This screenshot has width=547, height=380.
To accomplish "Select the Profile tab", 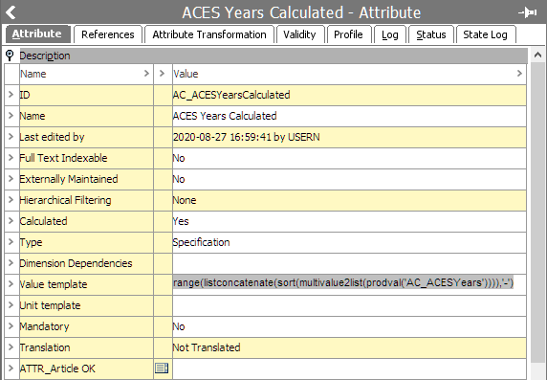I will point(348,34).
